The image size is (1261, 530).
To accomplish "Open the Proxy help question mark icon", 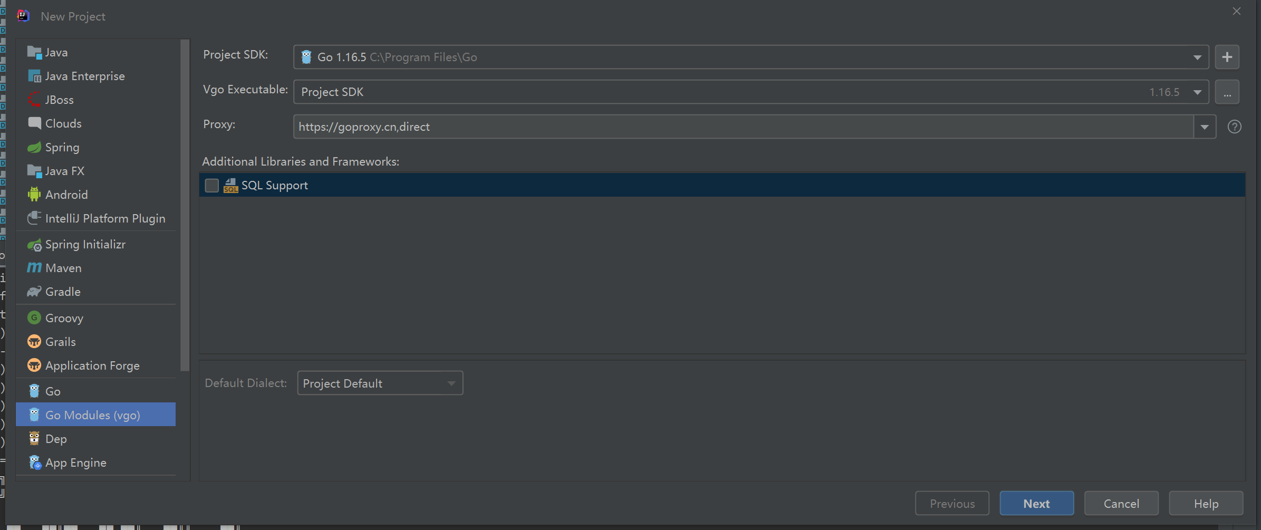I will [x=1234, y=127].
